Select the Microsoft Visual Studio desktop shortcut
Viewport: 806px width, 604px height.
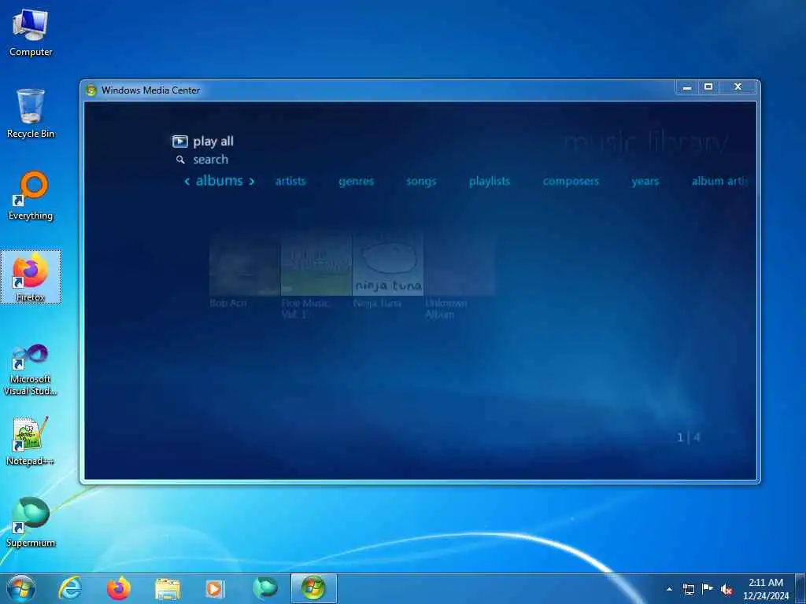[x=31, y=370]
